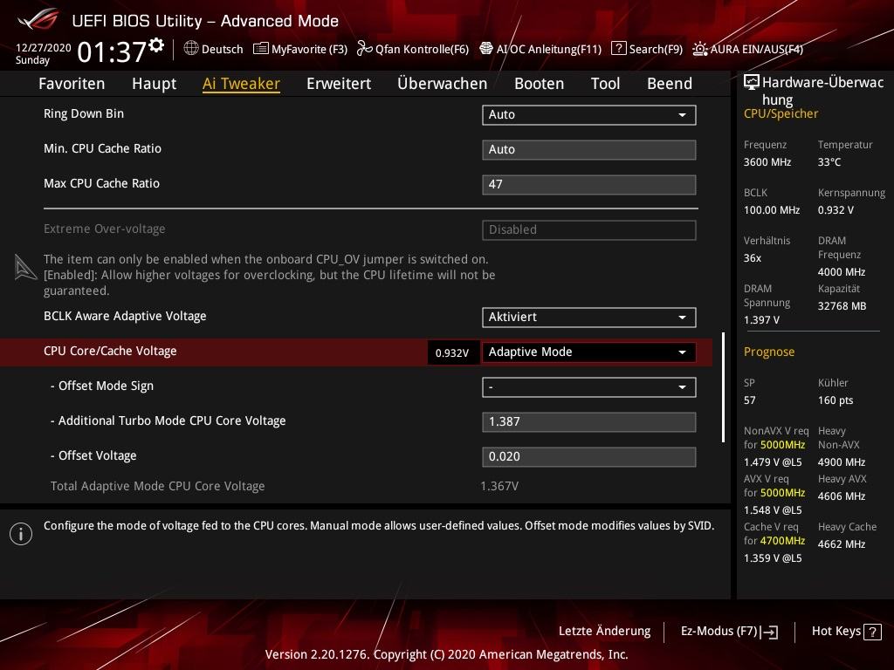Click the 33°C temperature value

coord(829,162)
